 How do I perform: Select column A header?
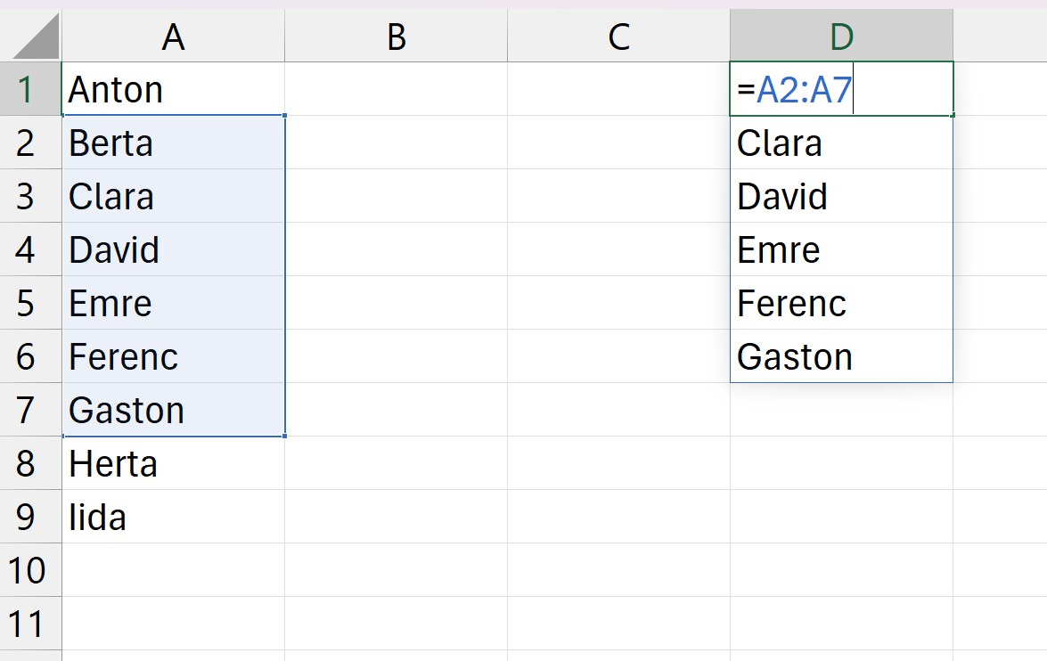tap(173, 37)
